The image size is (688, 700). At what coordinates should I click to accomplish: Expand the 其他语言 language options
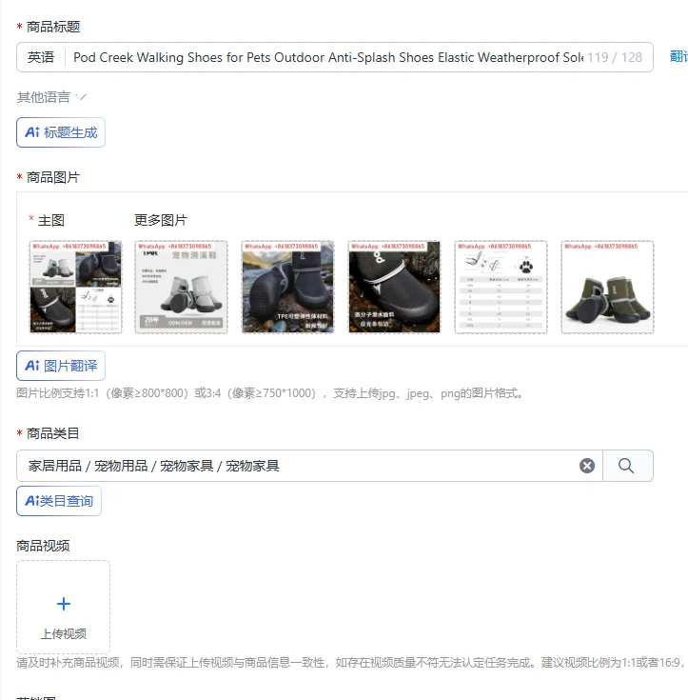click(x=51, y=97)
